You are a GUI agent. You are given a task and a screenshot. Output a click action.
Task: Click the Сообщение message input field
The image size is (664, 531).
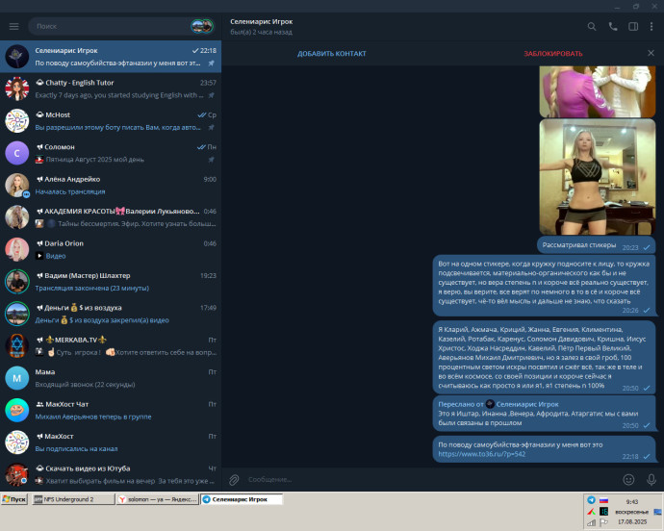(x=432, y=479)
